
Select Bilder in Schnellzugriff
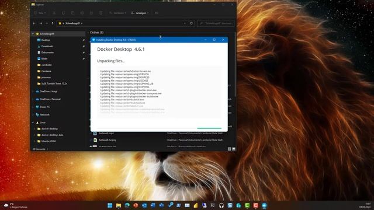[43, 58]
